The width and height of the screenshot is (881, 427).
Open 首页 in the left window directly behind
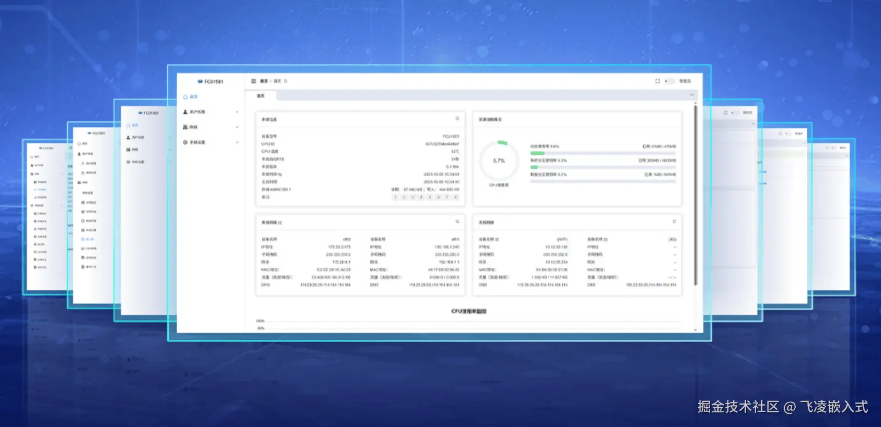point(133,126)
